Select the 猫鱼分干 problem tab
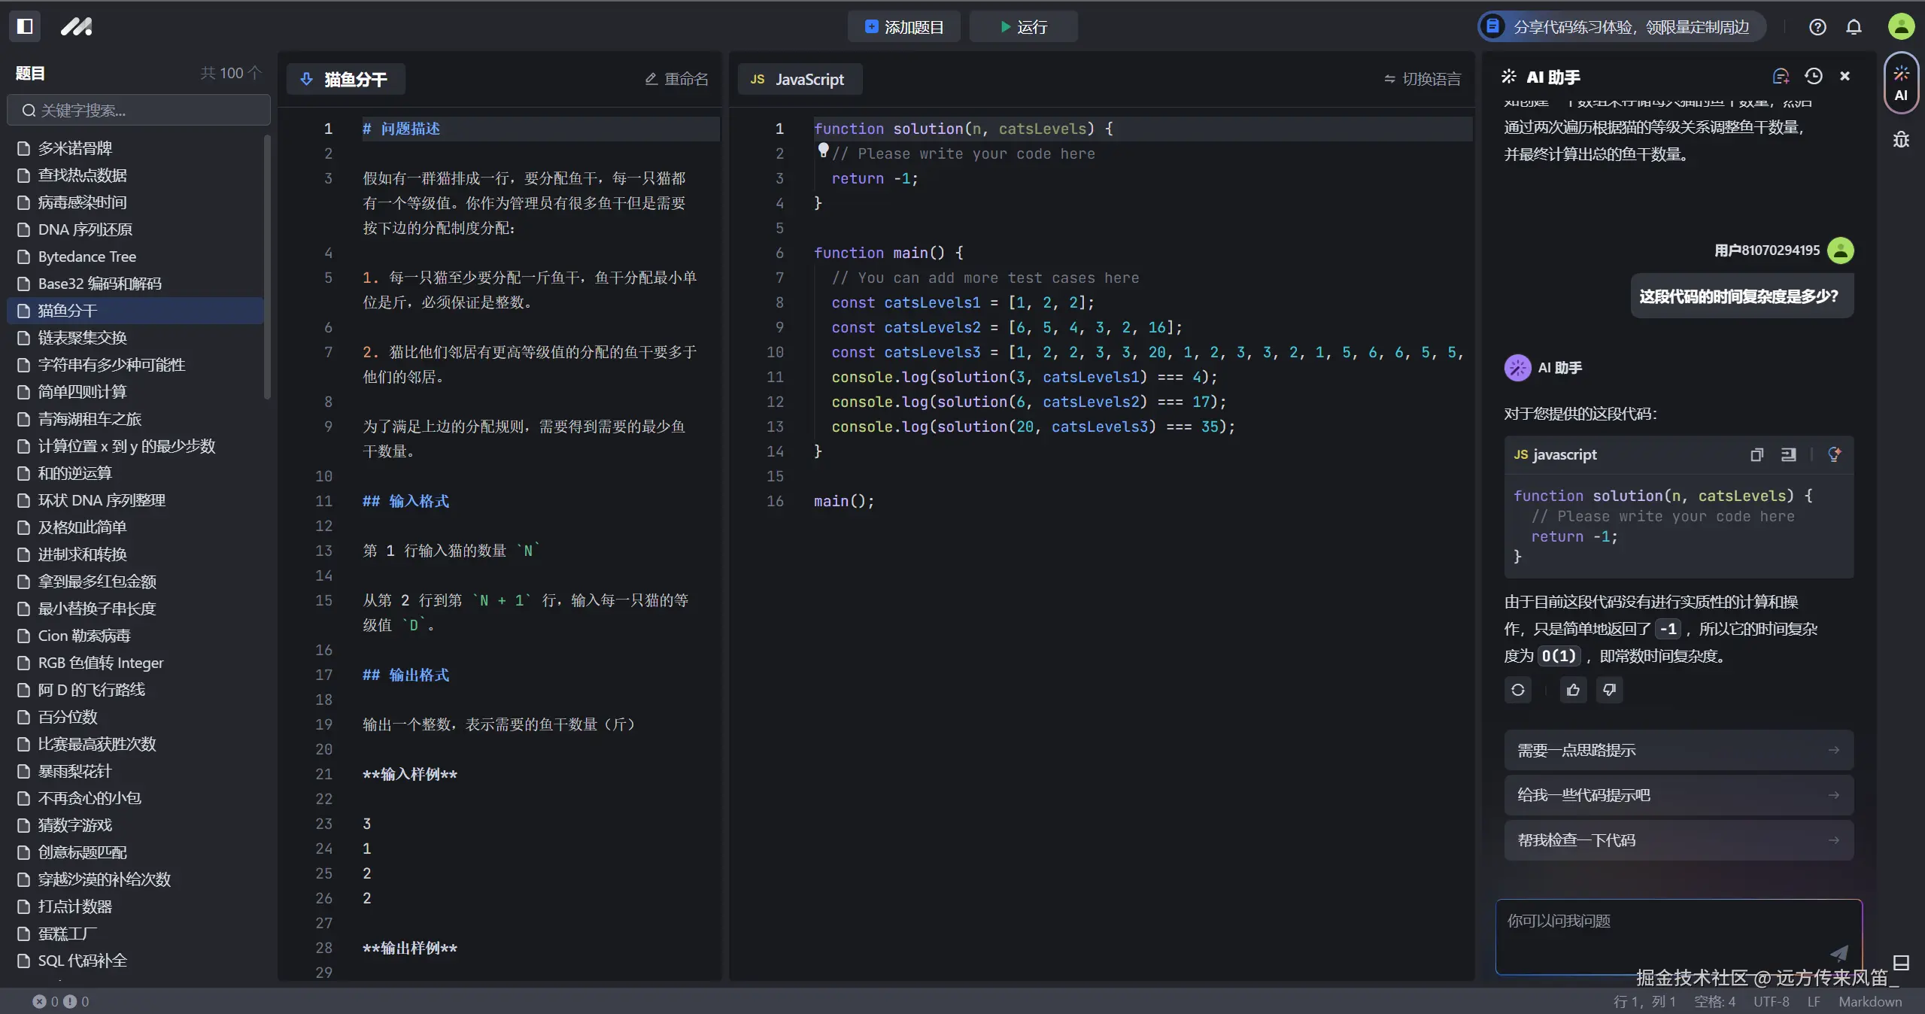The image size is (1925, 1014). coord(346,79)
